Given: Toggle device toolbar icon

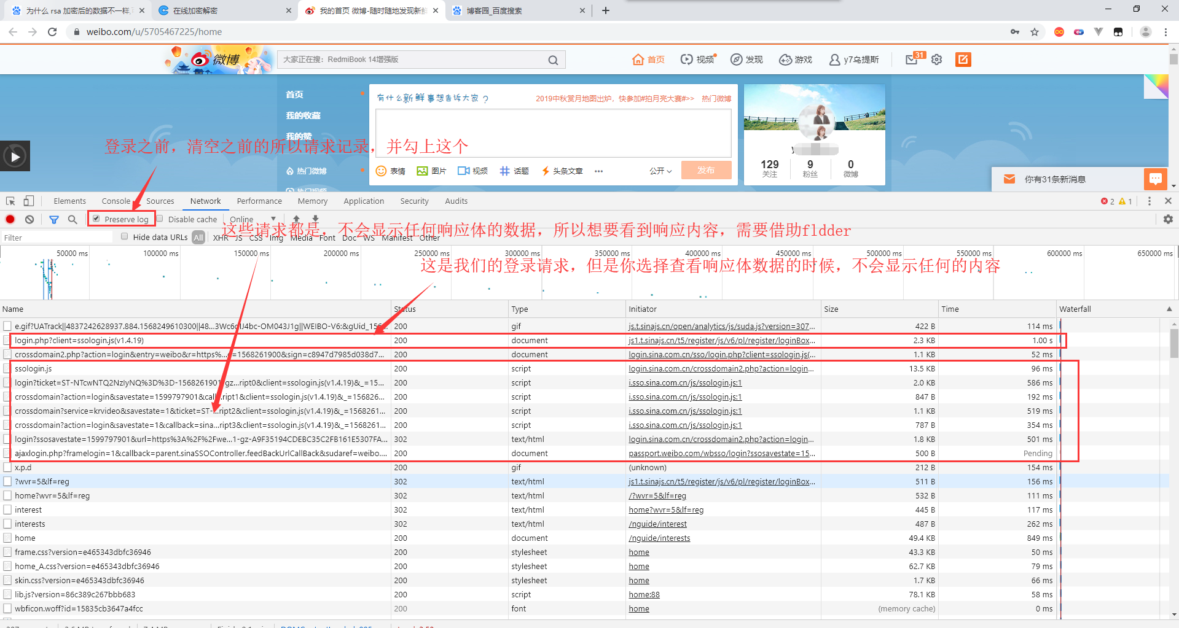Looking at the screenshot, I should point(29,201).
